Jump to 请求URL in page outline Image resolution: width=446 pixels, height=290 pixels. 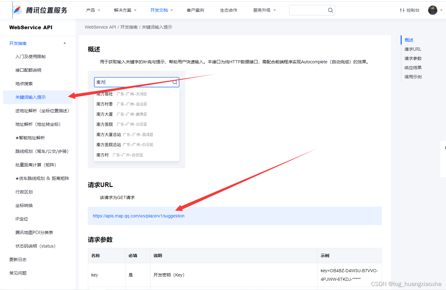(413, 49)
